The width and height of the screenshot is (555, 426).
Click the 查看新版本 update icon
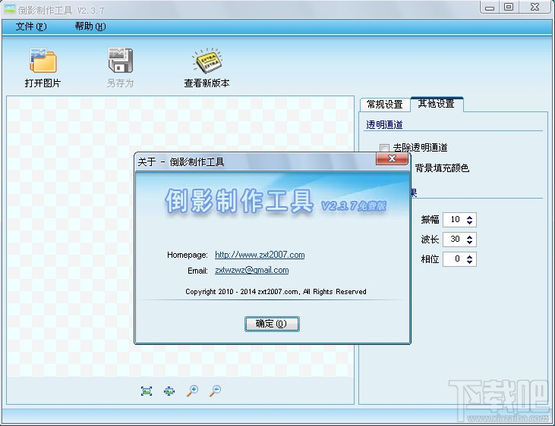tap(207, 61)
